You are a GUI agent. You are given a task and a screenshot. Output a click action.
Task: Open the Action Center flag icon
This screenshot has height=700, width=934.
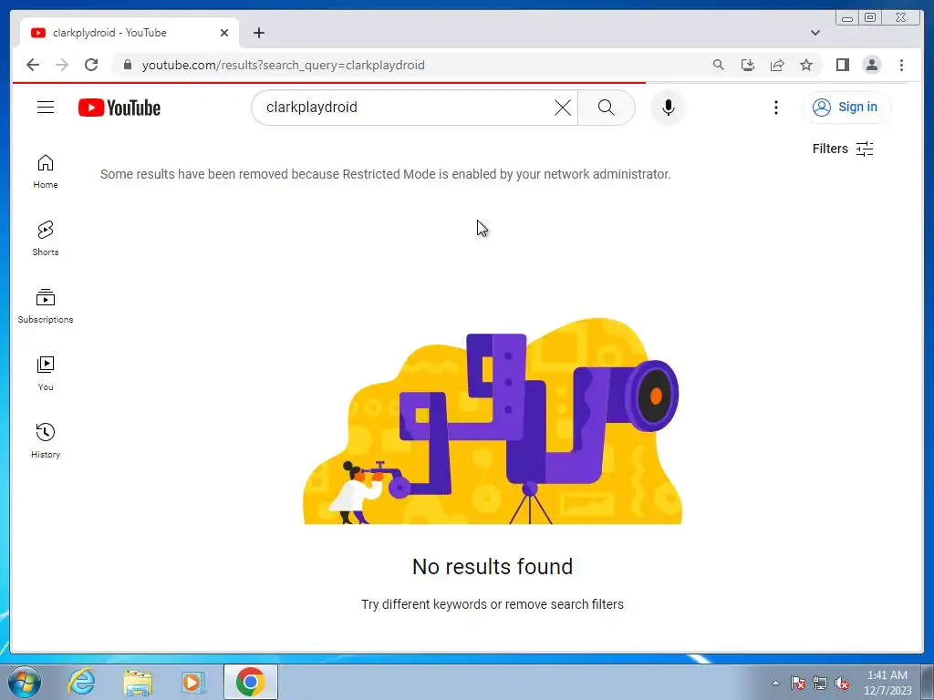pos(798,683)
